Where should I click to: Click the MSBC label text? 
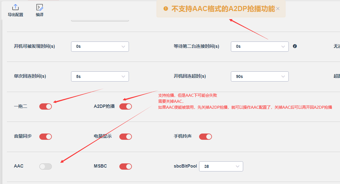[100, 166]
